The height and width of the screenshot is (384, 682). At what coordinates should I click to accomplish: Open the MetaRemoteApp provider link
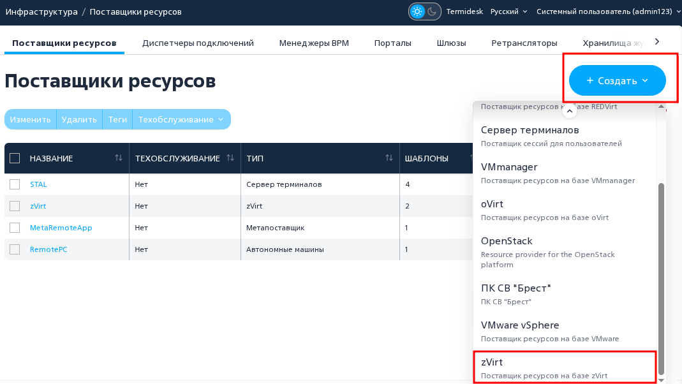[61, 228]
